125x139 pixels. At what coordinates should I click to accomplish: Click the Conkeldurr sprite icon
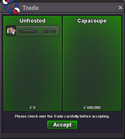point(11,31)
